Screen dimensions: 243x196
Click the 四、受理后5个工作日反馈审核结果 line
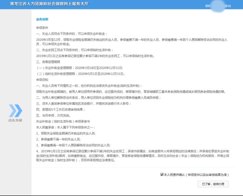click(x=61, y=110)
